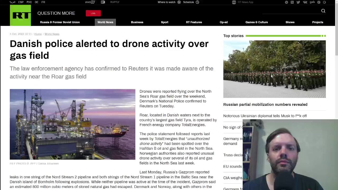The width and height of the screenshot is (338, 190).
Task: Open RT VK social icon
Action: (x=305, y=2)
